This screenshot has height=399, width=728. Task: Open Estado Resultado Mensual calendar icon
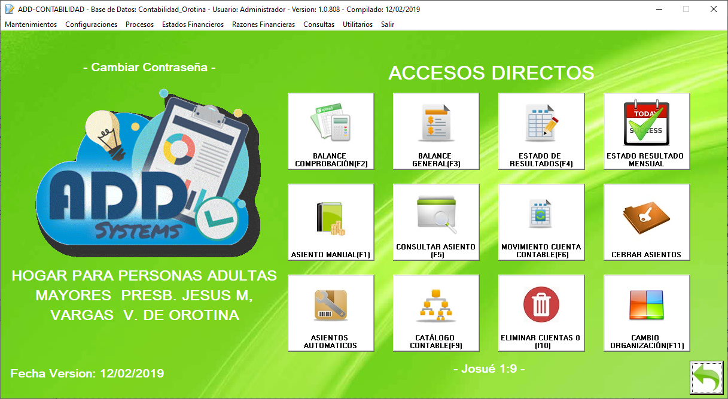pyautogui.click(x=647, y=124)
